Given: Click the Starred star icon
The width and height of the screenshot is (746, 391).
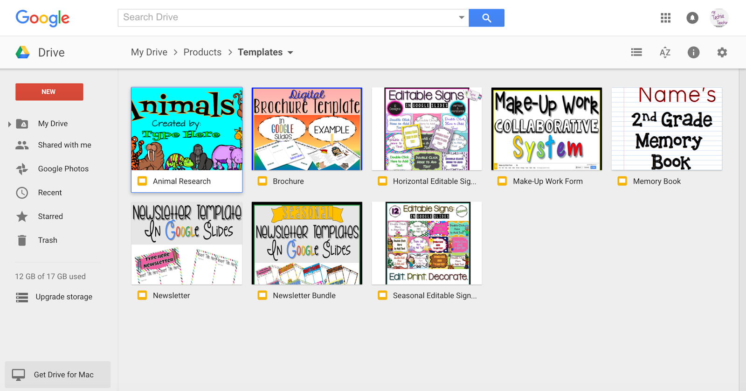Looking at the screenshot, I should point(22,216).
